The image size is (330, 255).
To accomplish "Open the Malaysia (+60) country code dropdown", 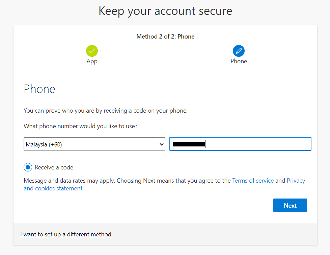I will pyautogui.click(x=91, y=144).
